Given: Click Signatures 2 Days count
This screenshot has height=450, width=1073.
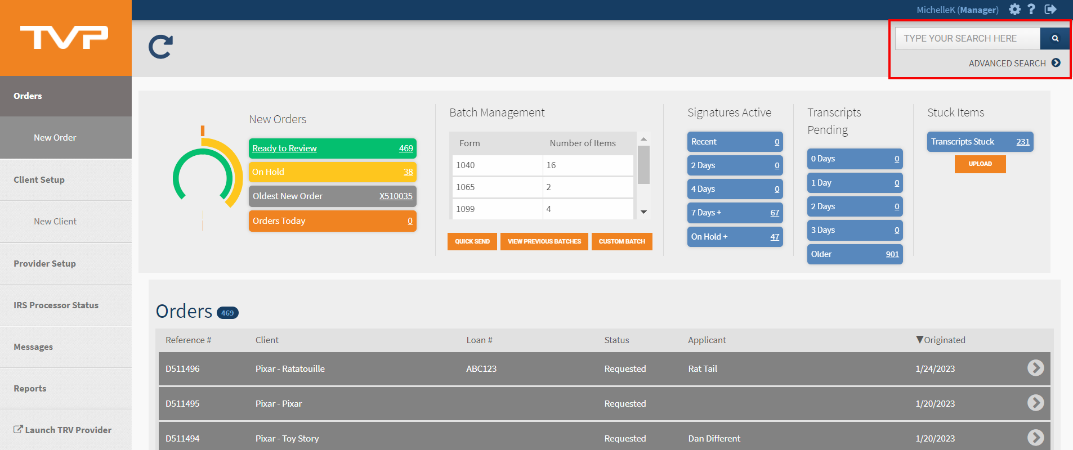Looking at the screenshot, I should [777, 165].
